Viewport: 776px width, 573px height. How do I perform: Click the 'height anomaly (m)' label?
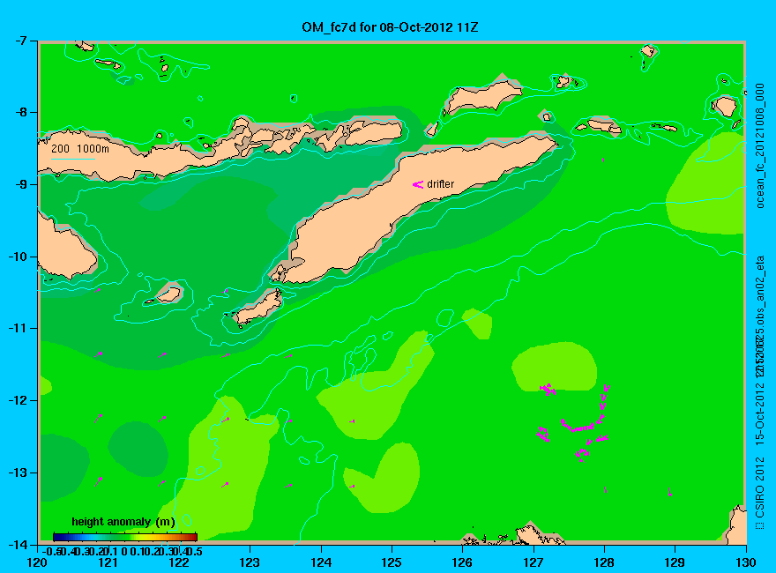pyautogui.click(x=123, y=522)
